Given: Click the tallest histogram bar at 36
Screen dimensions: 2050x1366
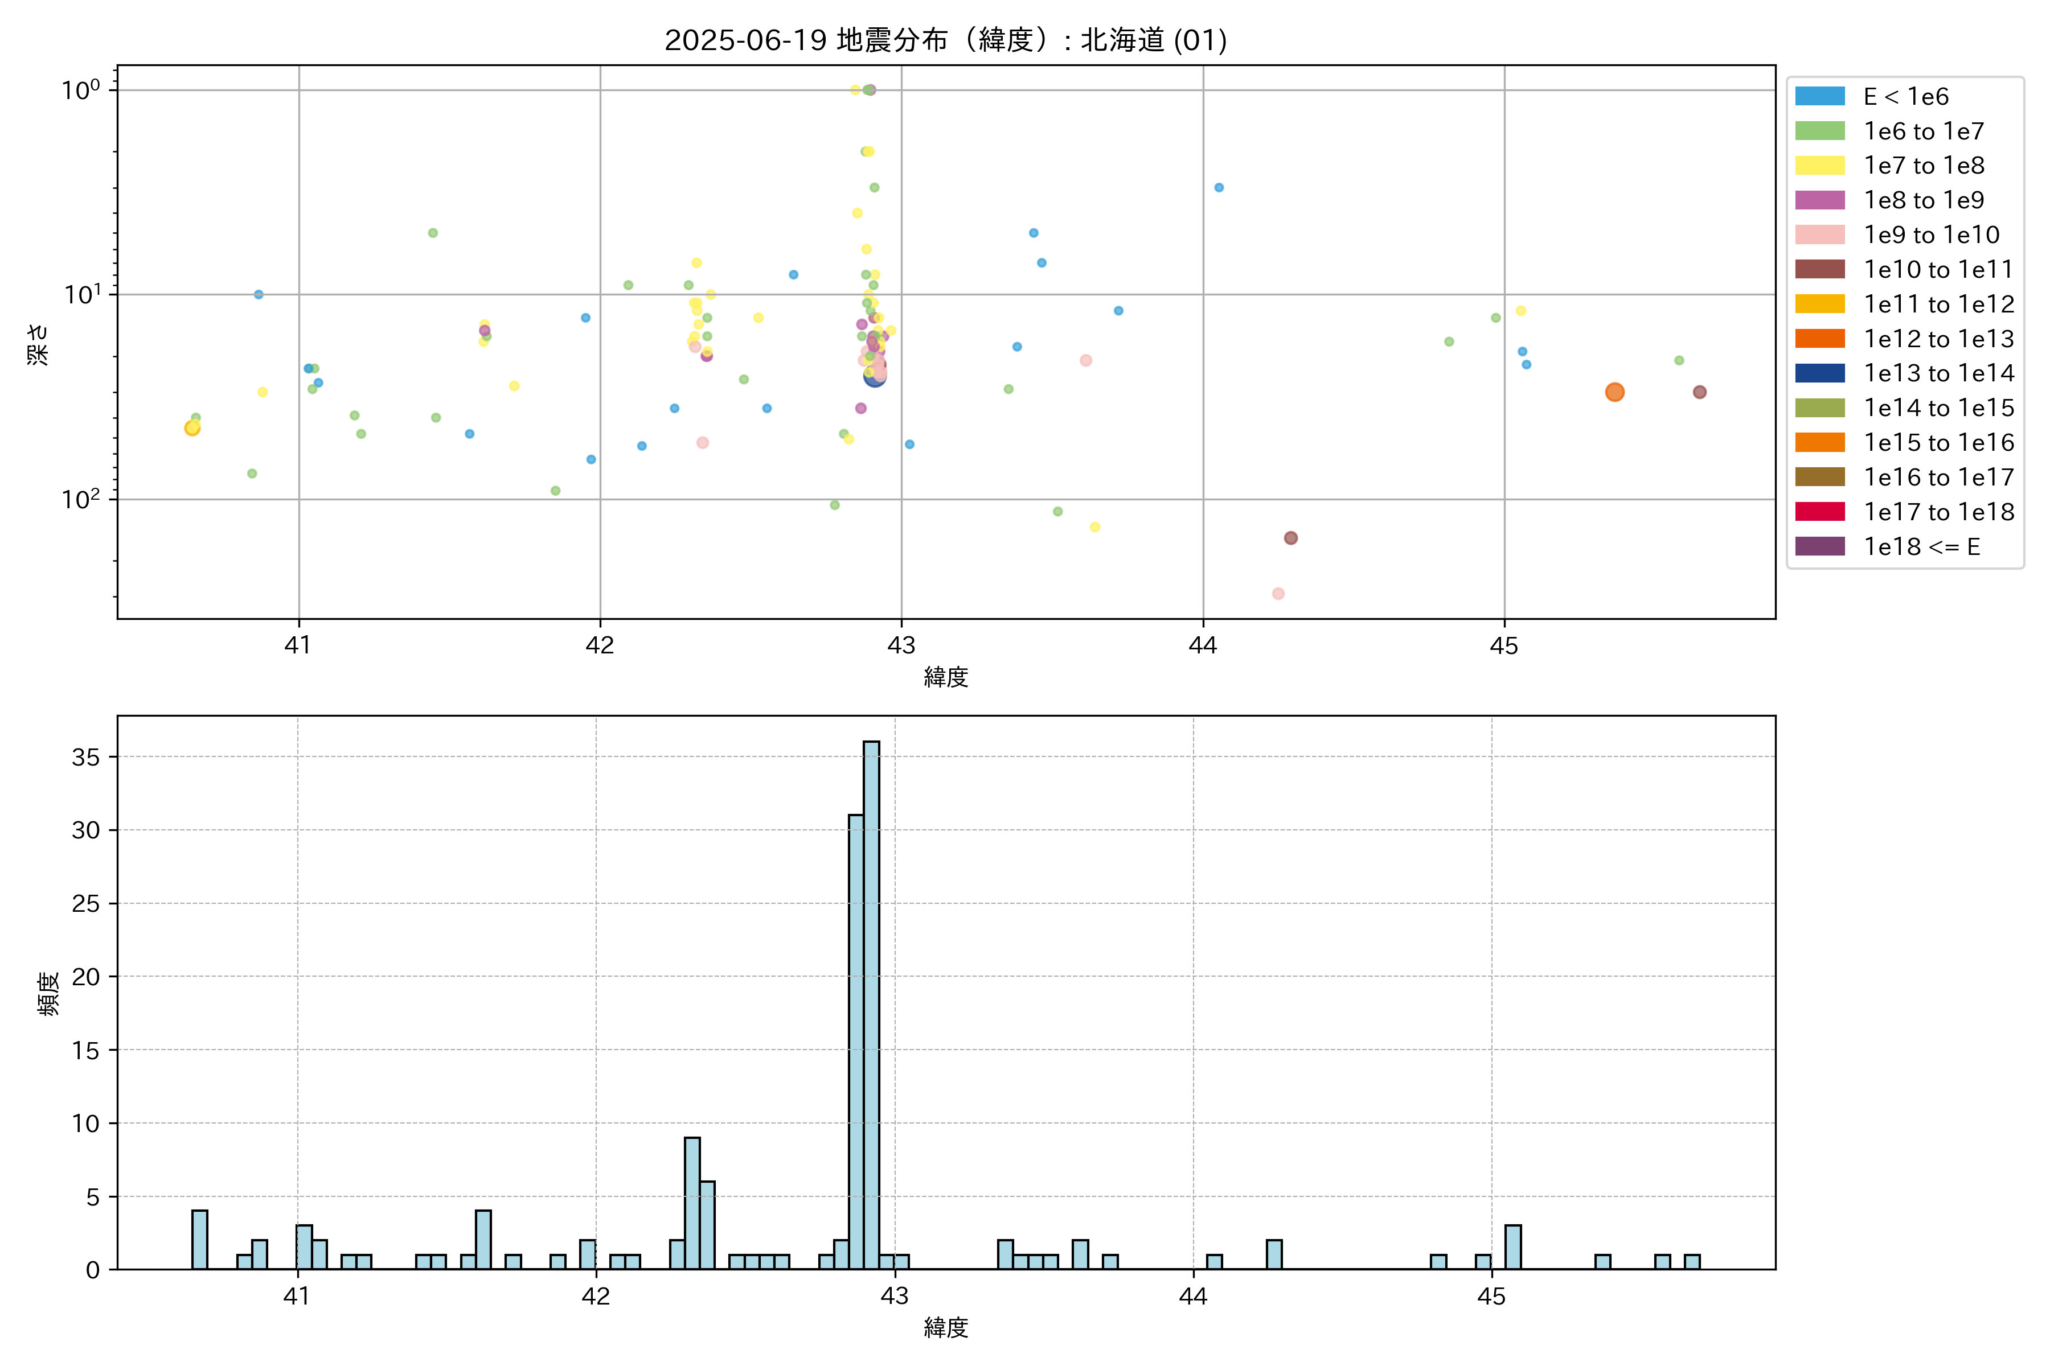Looking at the screenshot, I should 872,1005.
